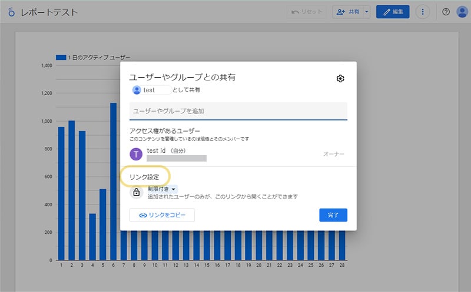471x292 pixels.
Task: Open the three-dot more options menu
Action: tap(423, 12)
